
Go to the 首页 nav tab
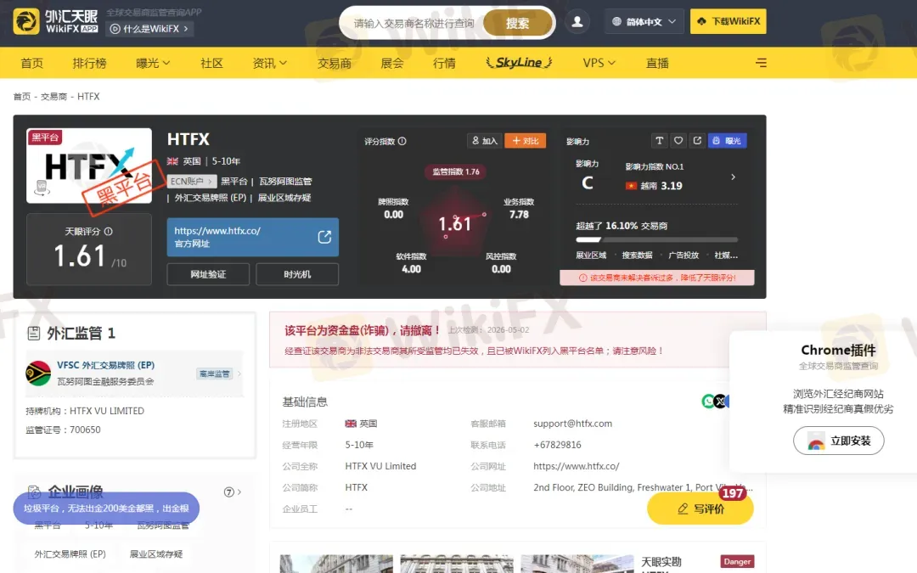point(31,63)
